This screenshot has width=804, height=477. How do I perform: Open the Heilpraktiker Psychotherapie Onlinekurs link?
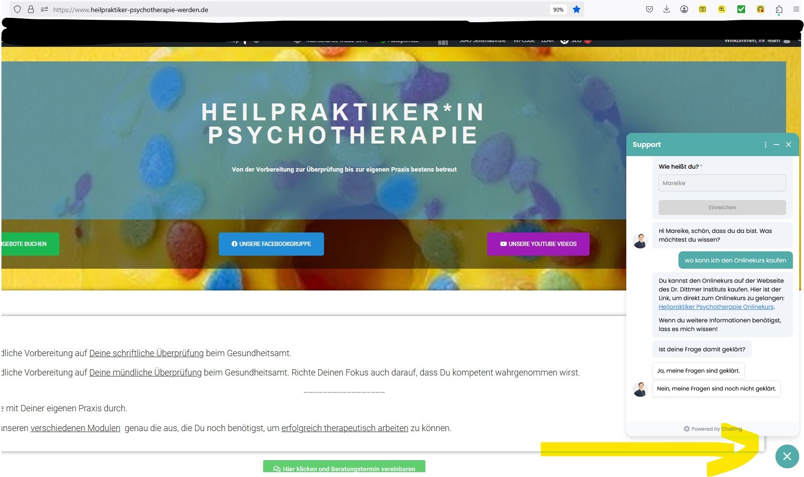click(x=716, y=307)
